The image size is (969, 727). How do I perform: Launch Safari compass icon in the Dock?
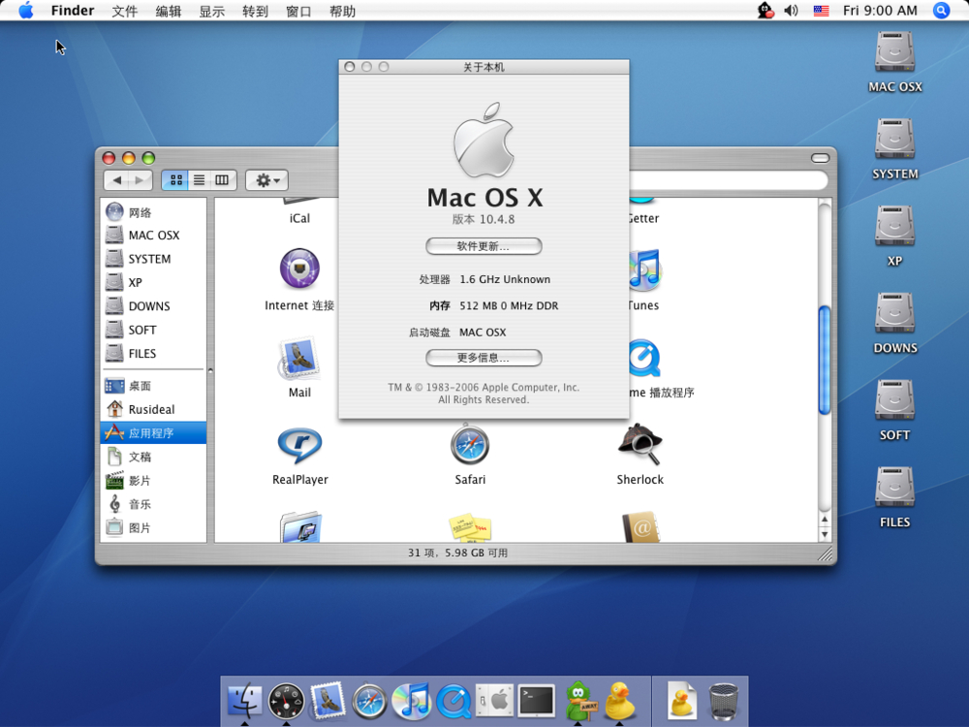(x=369, y=701)
